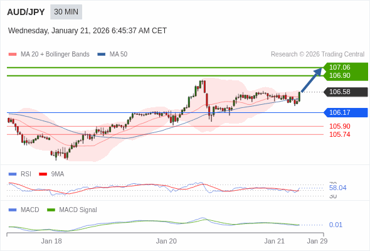Click the 105.90 support level label
370x251 pixels.
point(340,126)
